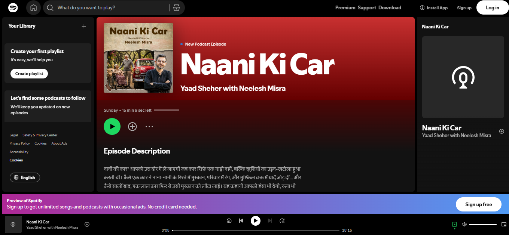This screenshot has width=509, height=235.
Task: Open Browse from the search bar icon
Action: coord(177,7)
